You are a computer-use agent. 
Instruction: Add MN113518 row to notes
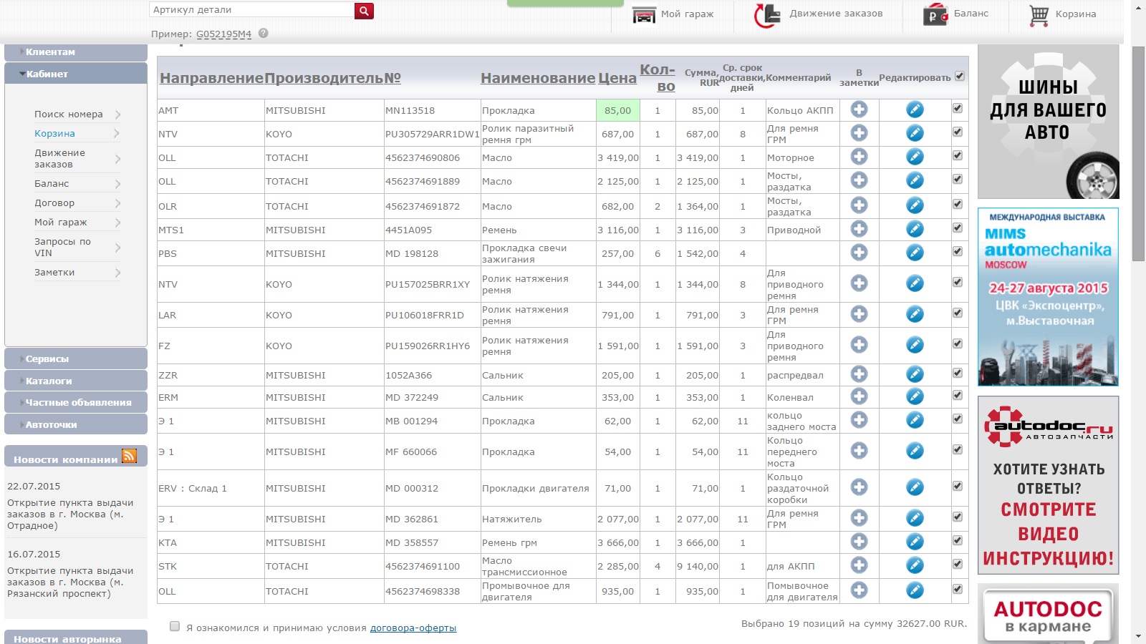(x=859, y=109)
